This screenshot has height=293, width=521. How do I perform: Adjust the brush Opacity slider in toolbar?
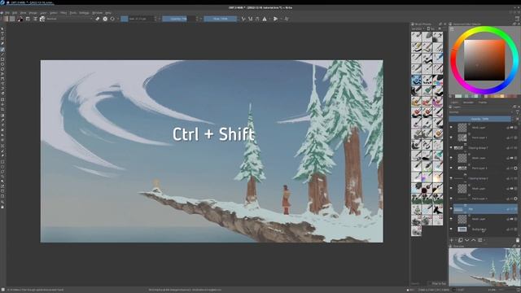coord(179,19)
